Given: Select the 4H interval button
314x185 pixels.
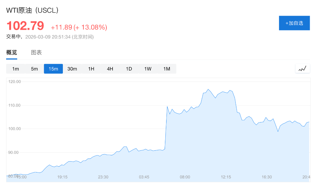Looking at the screenshot, I should tap(110, 69).
